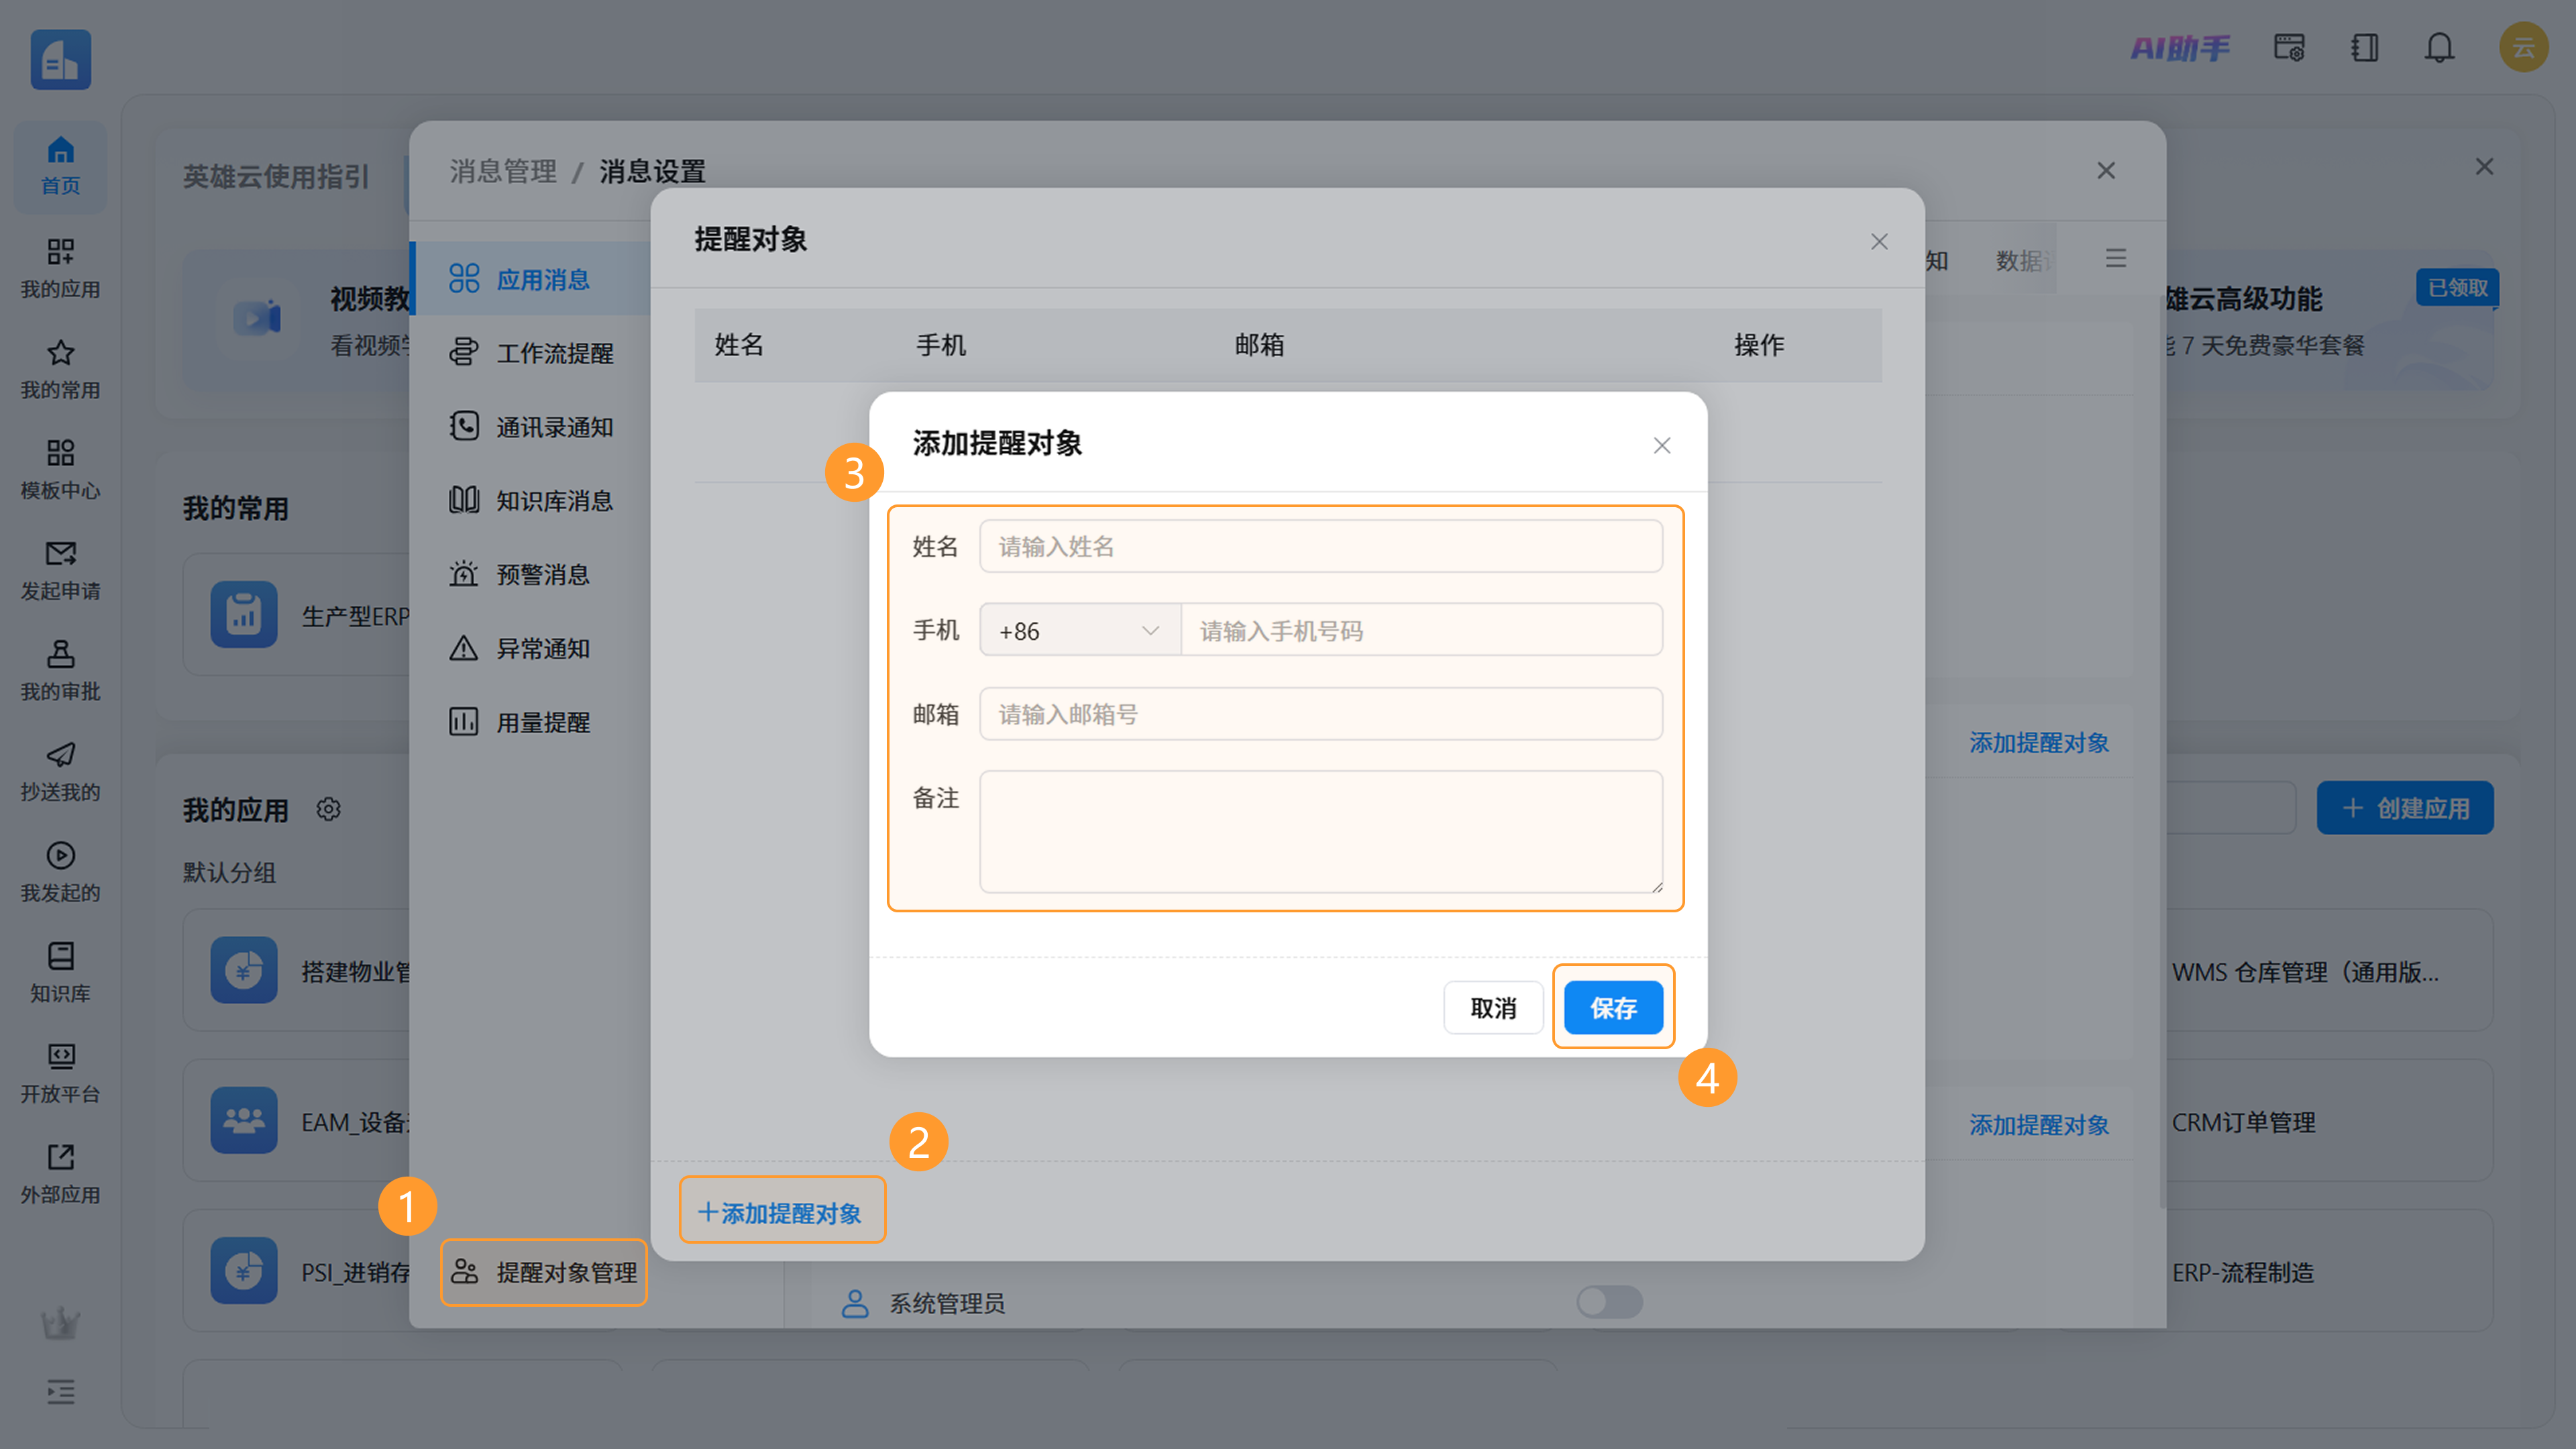Click the 数据 tab in message settings

(x=2024, y=260)
